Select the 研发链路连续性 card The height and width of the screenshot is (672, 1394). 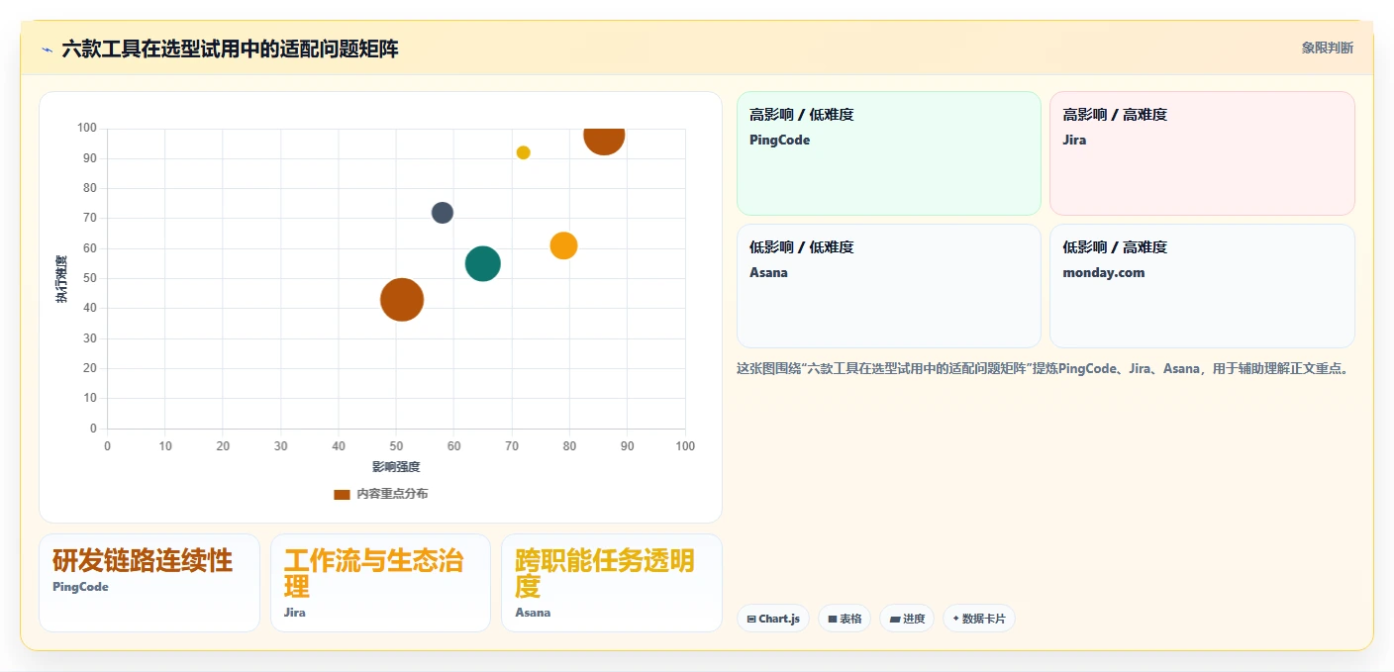coord(149,583)
